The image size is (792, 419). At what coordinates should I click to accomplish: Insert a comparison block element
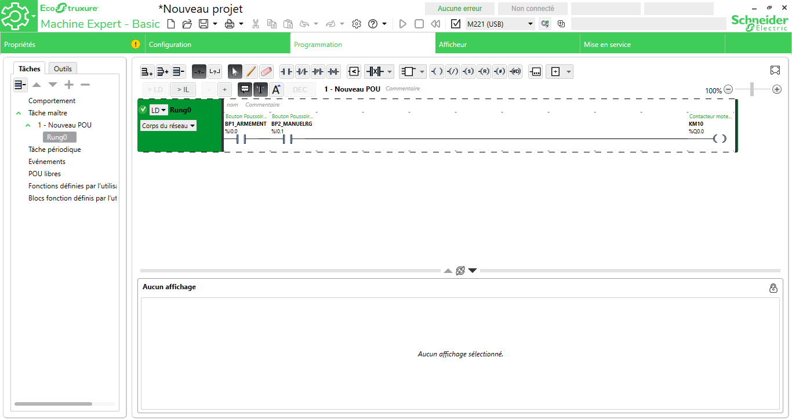click(353, 71)
